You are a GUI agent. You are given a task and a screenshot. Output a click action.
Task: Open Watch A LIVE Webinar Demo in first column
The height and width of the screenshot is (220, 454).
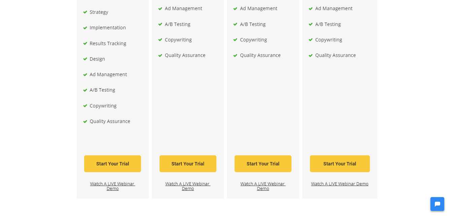coord(112,186)
